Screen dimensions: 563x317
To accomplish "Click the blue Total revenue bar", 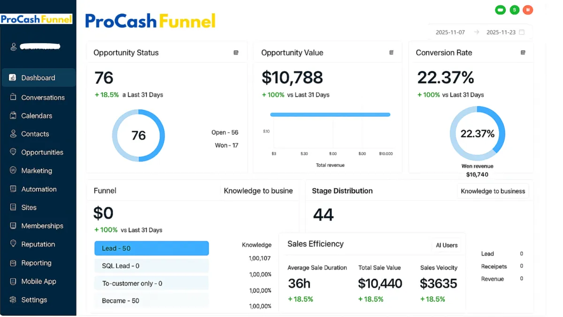I will pos(330,114).
